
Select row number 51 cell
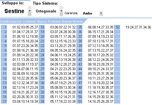[79, 102]
